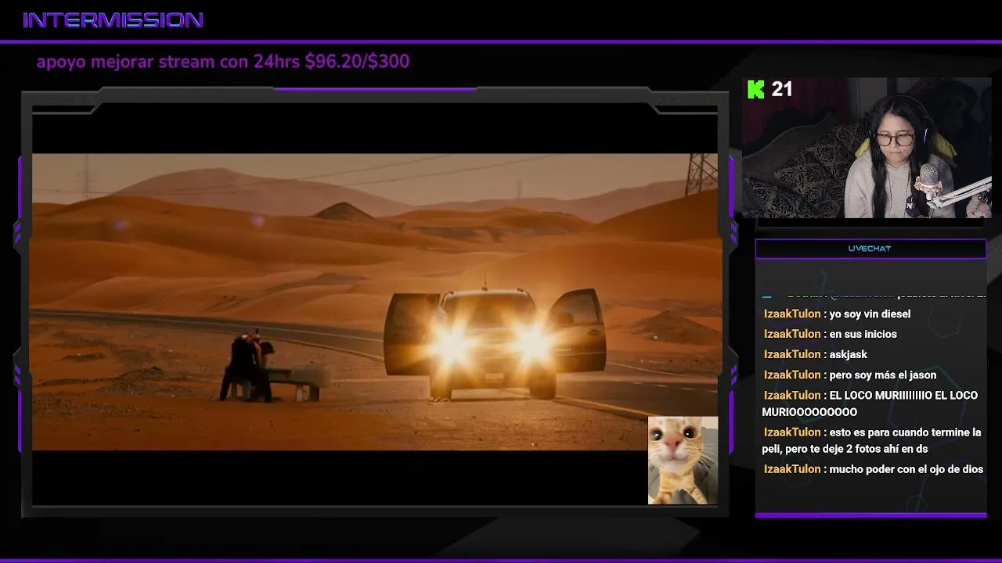Open IzaakTulon username beside "askjask"
This screenshot has width=1002, height=563.
point(792,354)
